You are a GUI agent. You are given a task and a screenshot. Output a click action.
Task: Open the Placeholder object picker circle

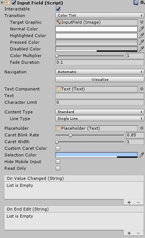click(x=142, y=128)
